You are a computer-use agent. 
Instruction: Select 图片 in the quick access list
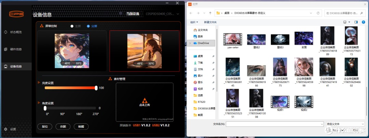pos(200,76)
